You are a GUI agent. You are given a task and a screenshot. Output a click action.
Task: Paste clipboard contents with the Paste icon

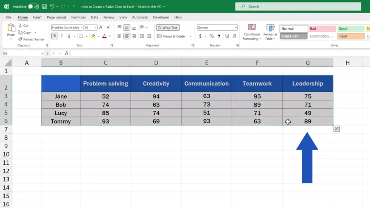pyautogui.click(x=11, y=27)
